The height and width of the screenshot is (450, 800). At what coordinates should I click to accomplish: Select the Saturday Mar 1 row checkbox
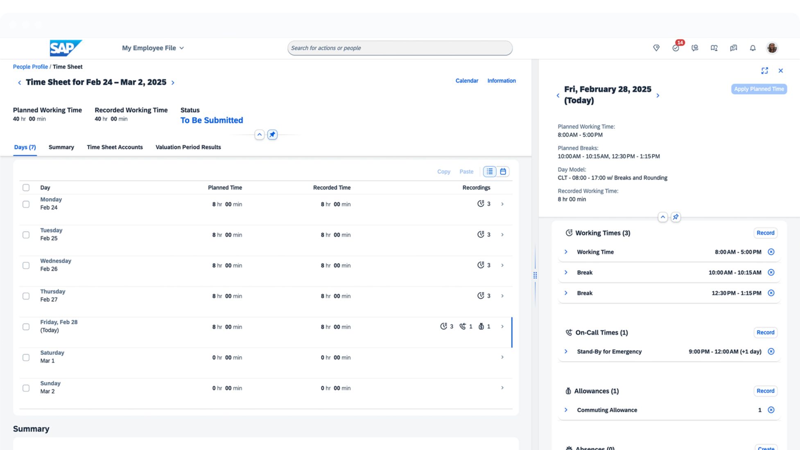[26, 358]
